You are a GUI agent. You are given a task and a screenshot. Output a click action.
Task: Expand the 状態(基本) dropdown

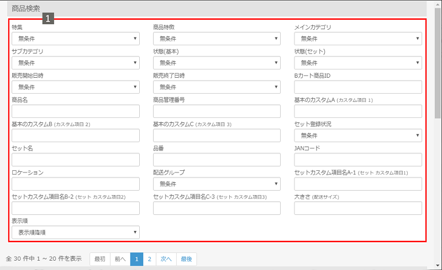pos(217,63)
